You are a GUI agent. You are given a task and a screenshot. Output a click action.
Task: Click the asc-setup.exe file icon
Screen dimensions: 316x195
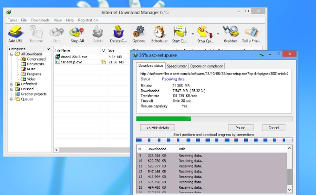[x=58, y=62]
